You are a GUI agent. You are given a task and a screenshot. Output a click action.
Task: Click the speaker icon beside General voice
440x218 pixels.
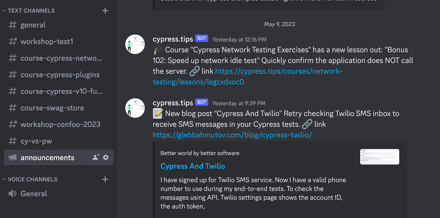(12, 194)
